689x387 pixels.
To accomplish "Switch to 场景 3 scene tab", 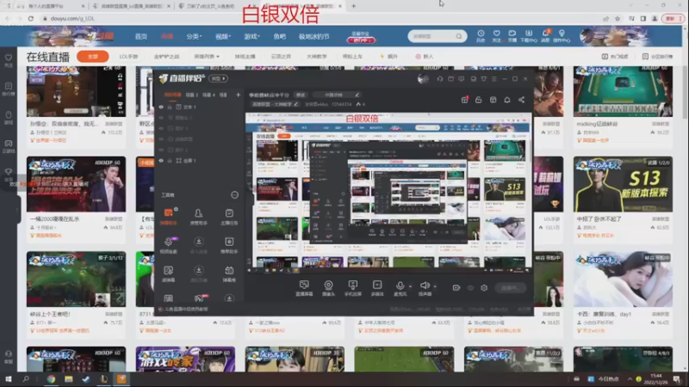I will tap(191, 95).
